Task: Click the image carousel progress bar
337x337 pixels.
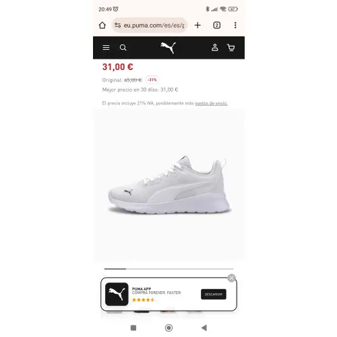Action: [x=168, y=269]
